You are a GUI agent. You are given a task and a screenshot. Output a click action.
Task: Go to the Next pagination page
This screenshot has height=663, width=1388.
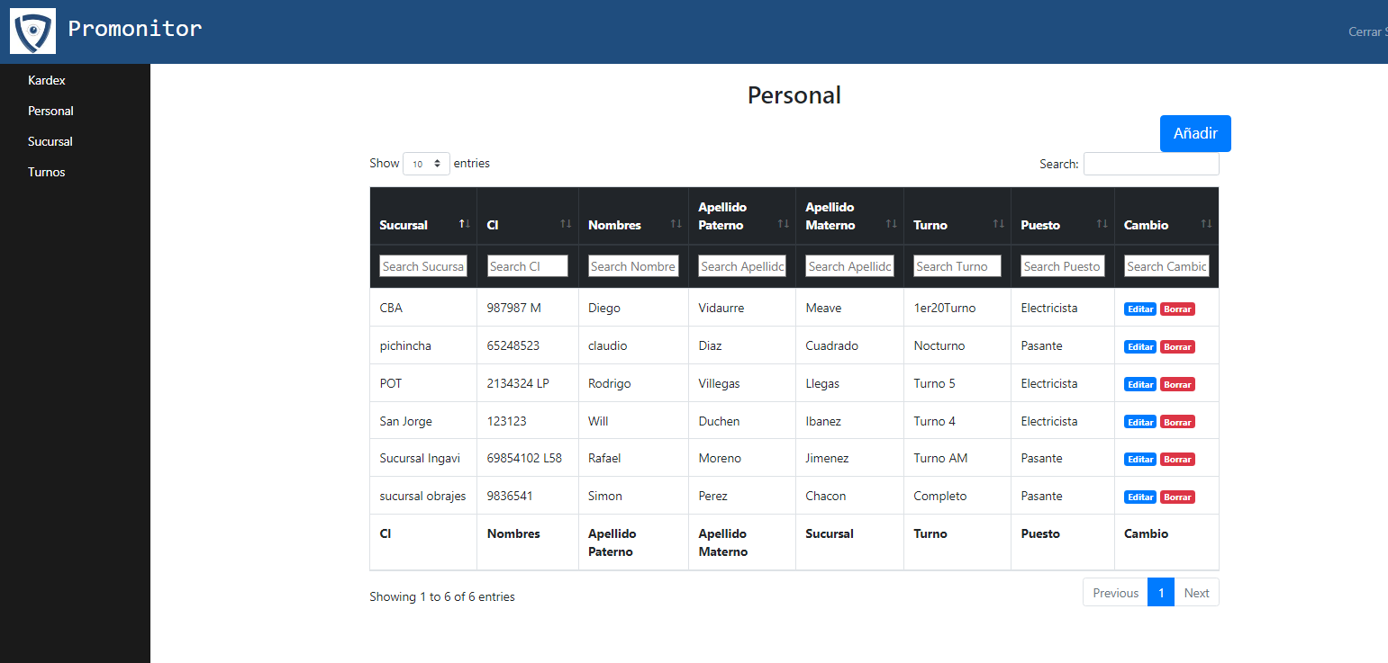coord(1196,593)
